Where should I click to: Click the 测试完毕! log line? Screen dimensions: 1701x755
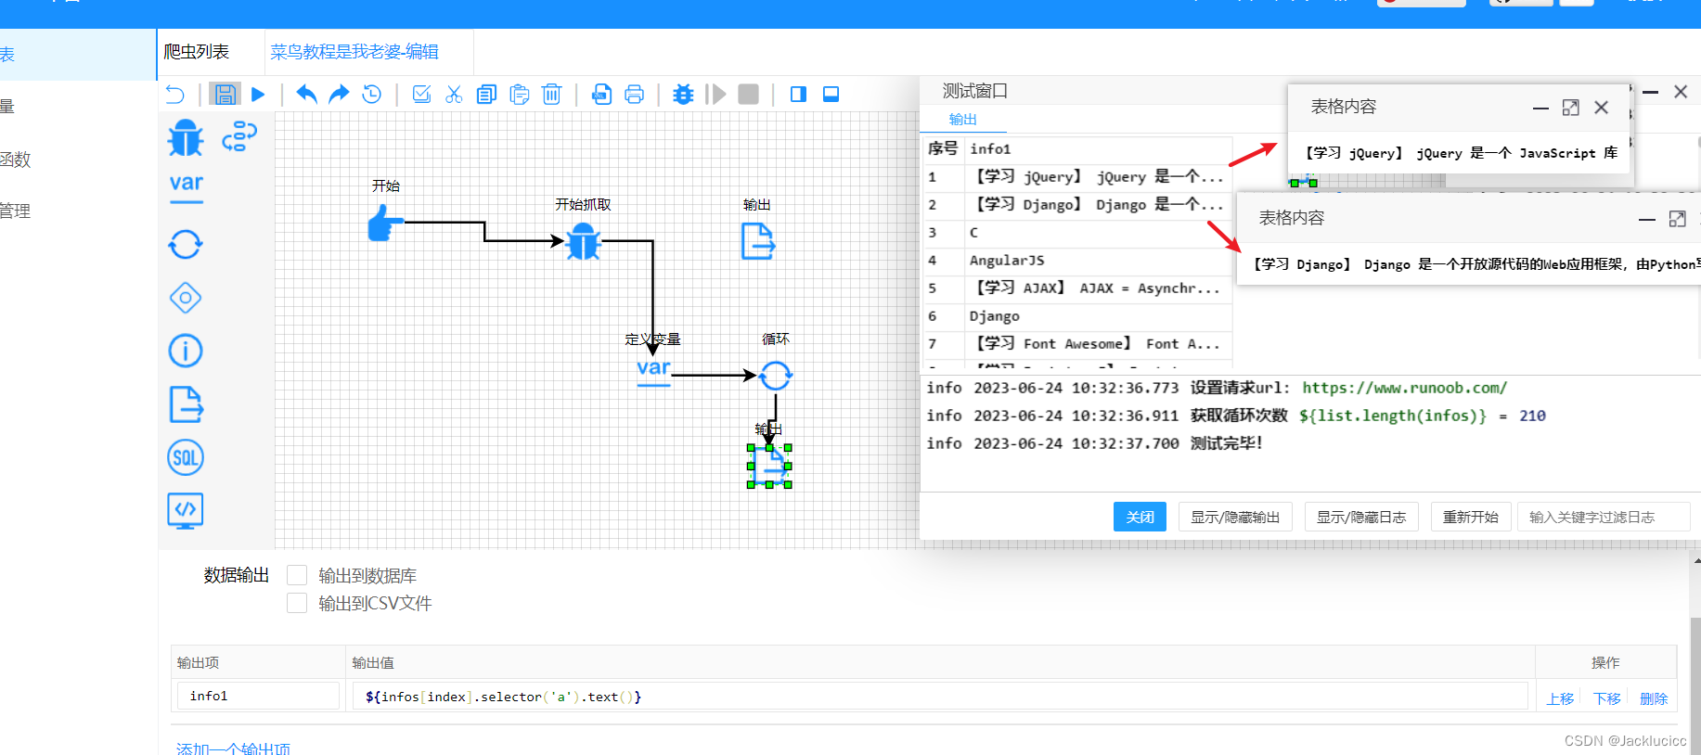[x=1094, y=443]
